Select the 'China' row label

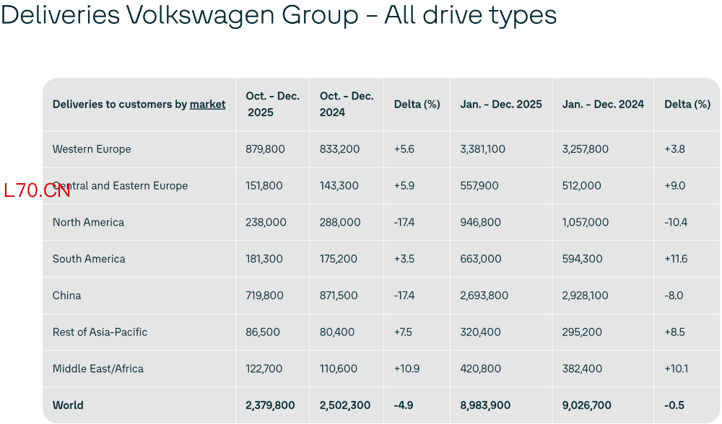66,295
